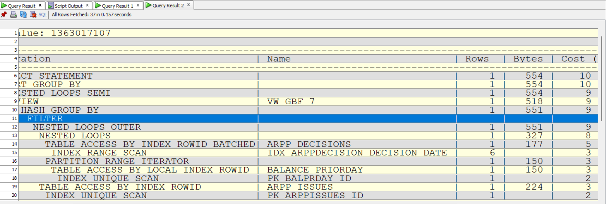Image resolution: width=606 pixels, height=204 pixels.
Task: Close the Script Output tab
Action: coord(87,5)
